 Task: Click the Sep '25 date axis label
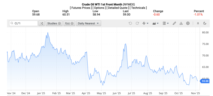point(163,93)
